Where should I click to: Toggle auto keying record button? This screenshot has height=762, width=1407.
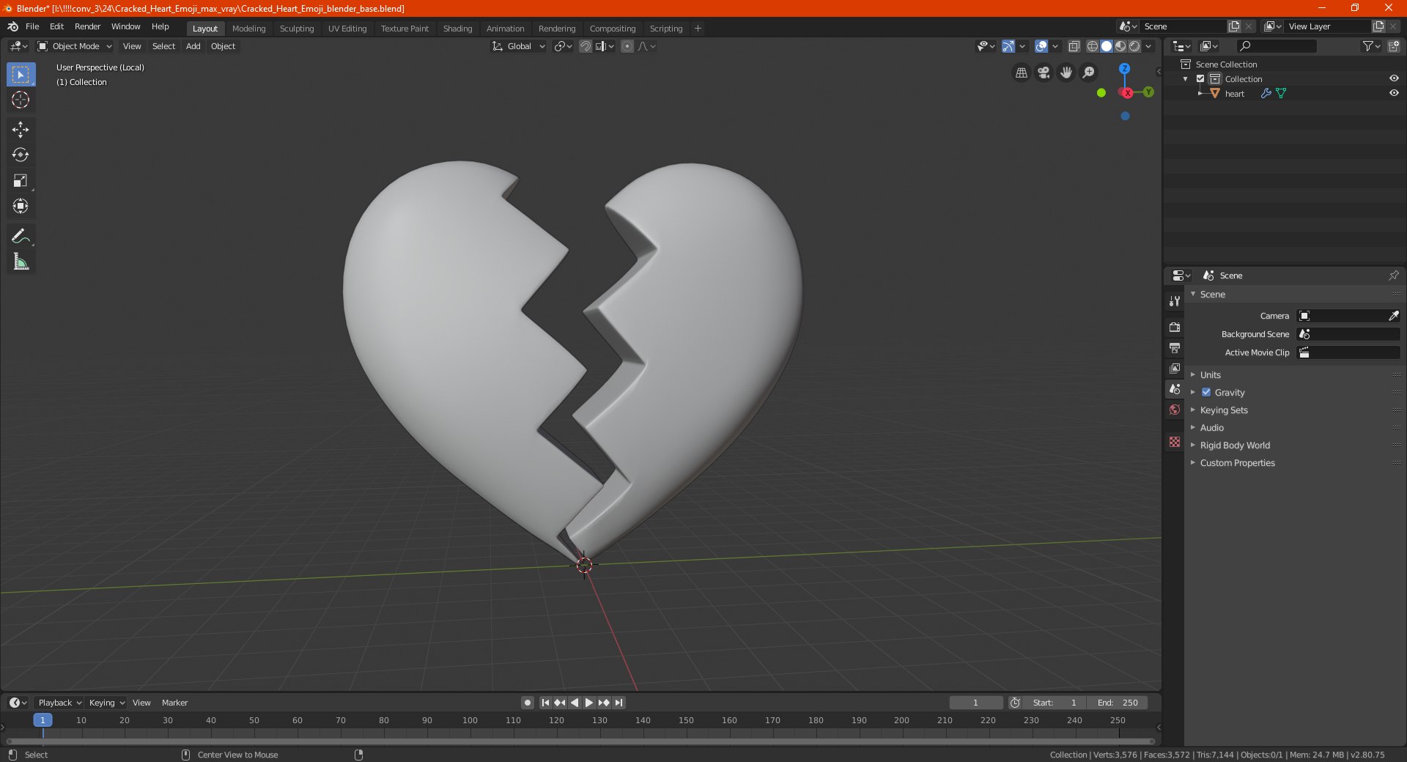coord(528,703)
